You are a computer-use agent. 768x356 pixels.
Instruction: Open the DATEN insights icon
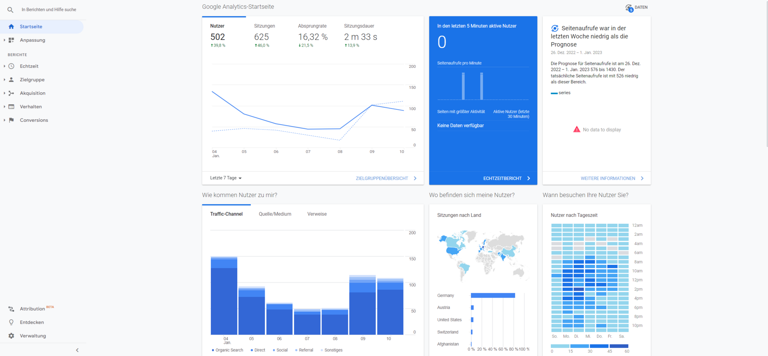click(x=629, y=8)
